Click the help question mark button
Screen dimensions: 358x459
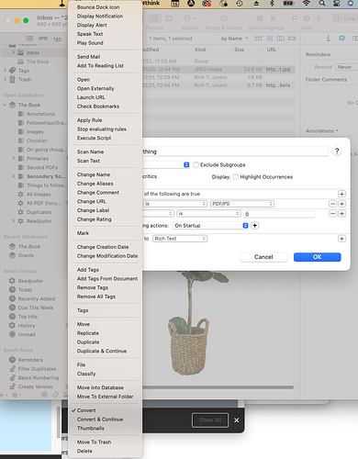point(337,151)
